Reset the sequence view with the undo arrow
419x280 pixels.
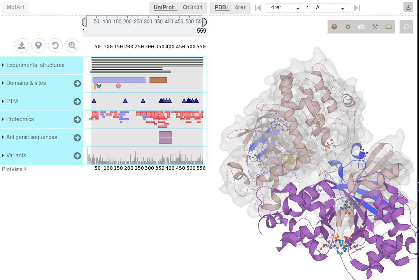(55, 45)
